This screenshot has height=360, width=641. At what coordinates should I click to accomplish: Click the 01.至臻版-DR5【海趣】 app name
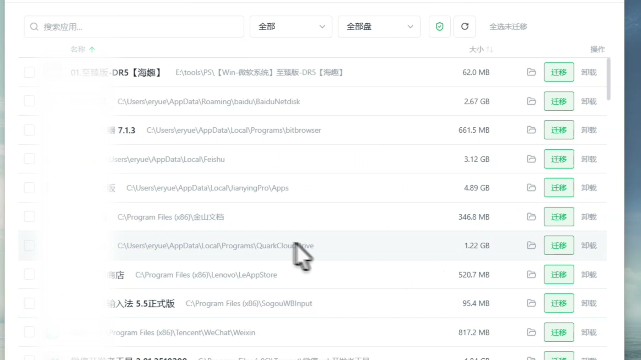[116, 72]
